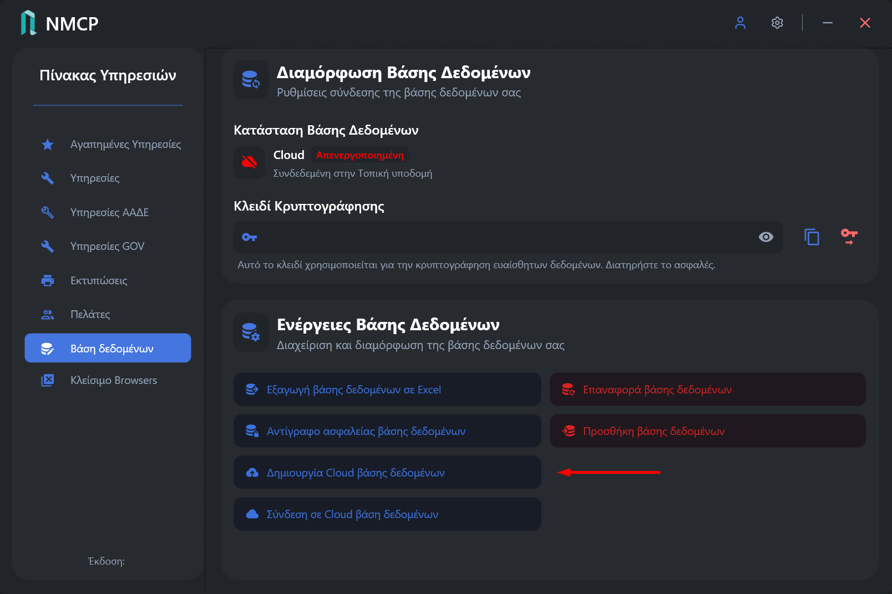Image resolution: width=892 pixels, height=594 pixels.
Task: Open settings gear icon in title bar
Action: pyautogui.click(x=777, y=23)
